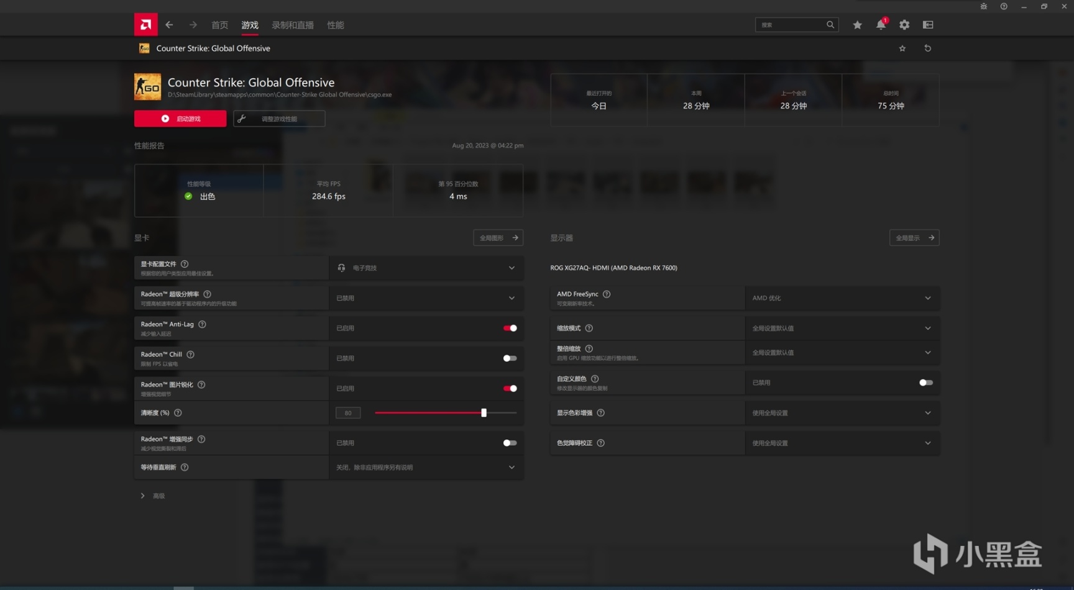The image size is (1074, 590).
Task: Click the 调整游戏性能 button
Action: point(279,119)
